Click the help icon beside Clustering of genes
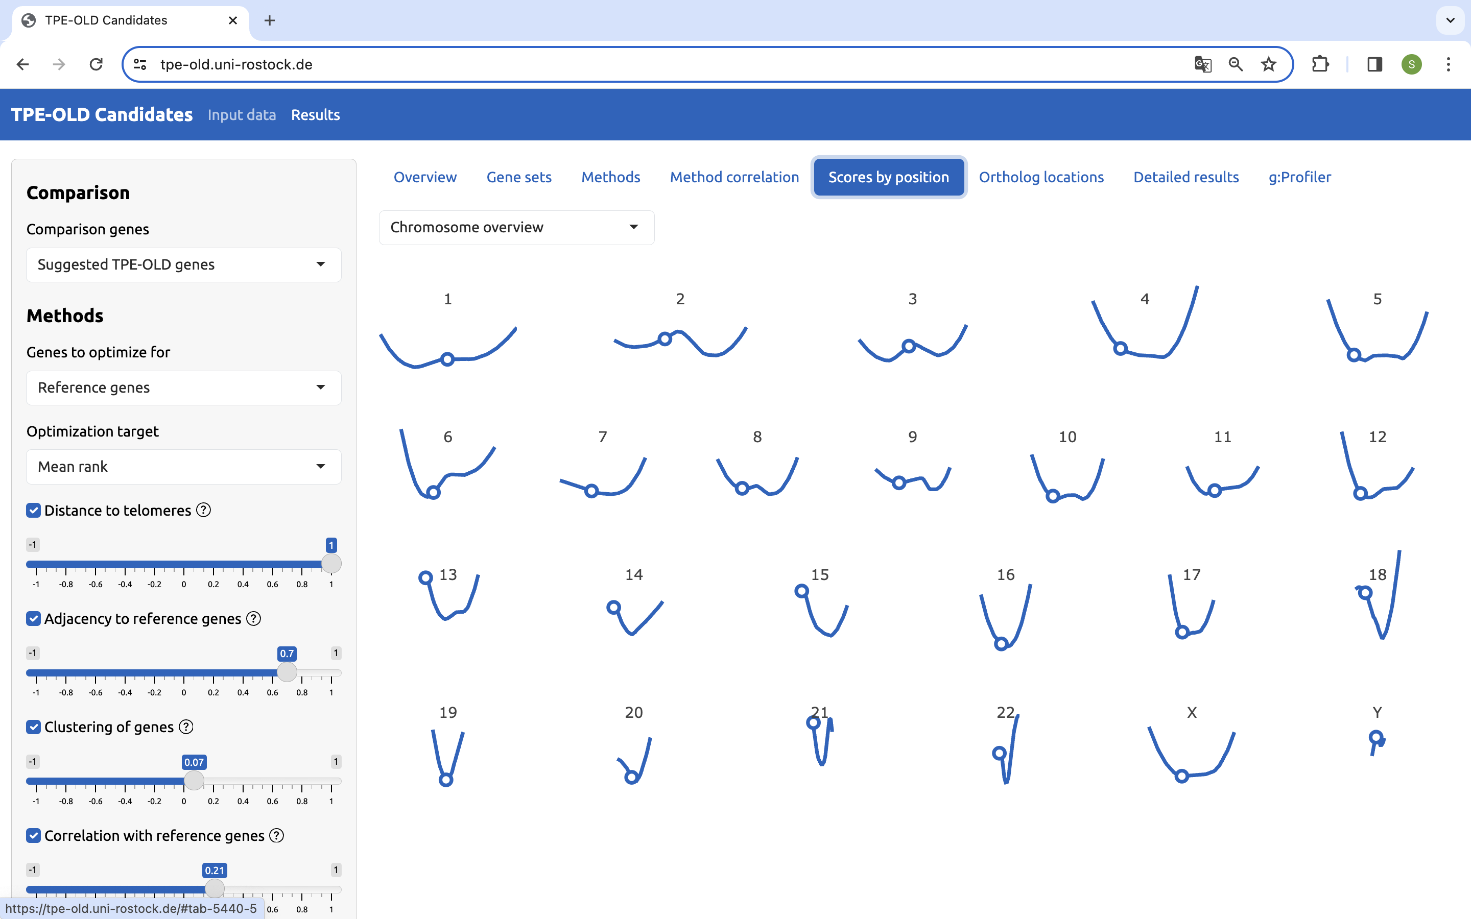1471x919 pixels. click(186, 727)
